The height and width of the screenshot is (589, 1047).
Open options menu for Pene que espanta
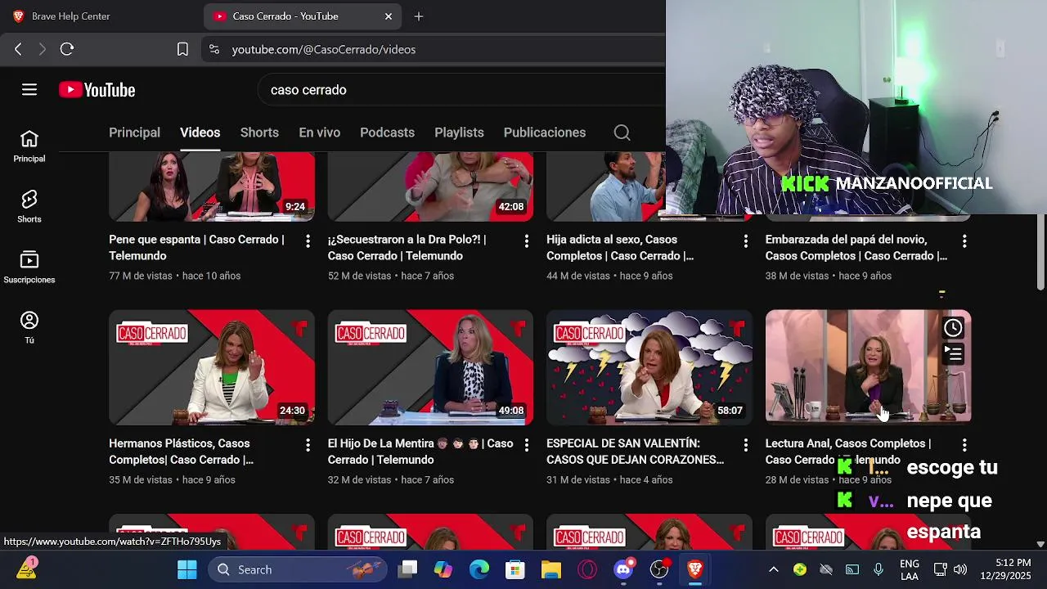[x=308, y=241]
